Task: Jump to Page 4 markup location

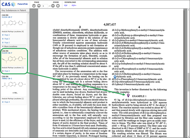Action: [x=7, y=102]
